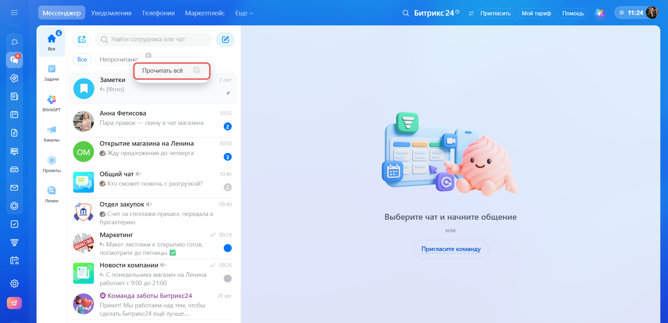The height and width of the screenshot is (323, 668).
Task: Open the Channels (Каналы) section
Action: (x=51, y=134)
